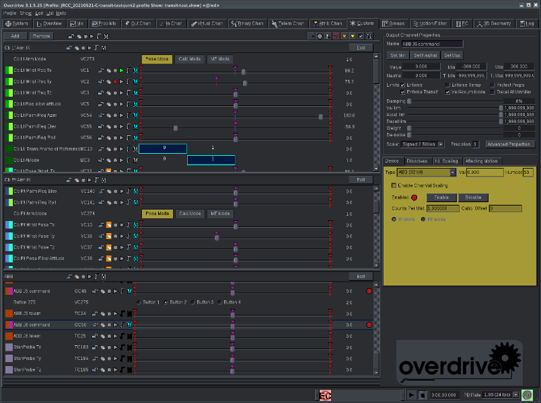Click the play icon for Cb Lt Palm Req Elev
Screen dimensions: 541x403
click(121, 127)
